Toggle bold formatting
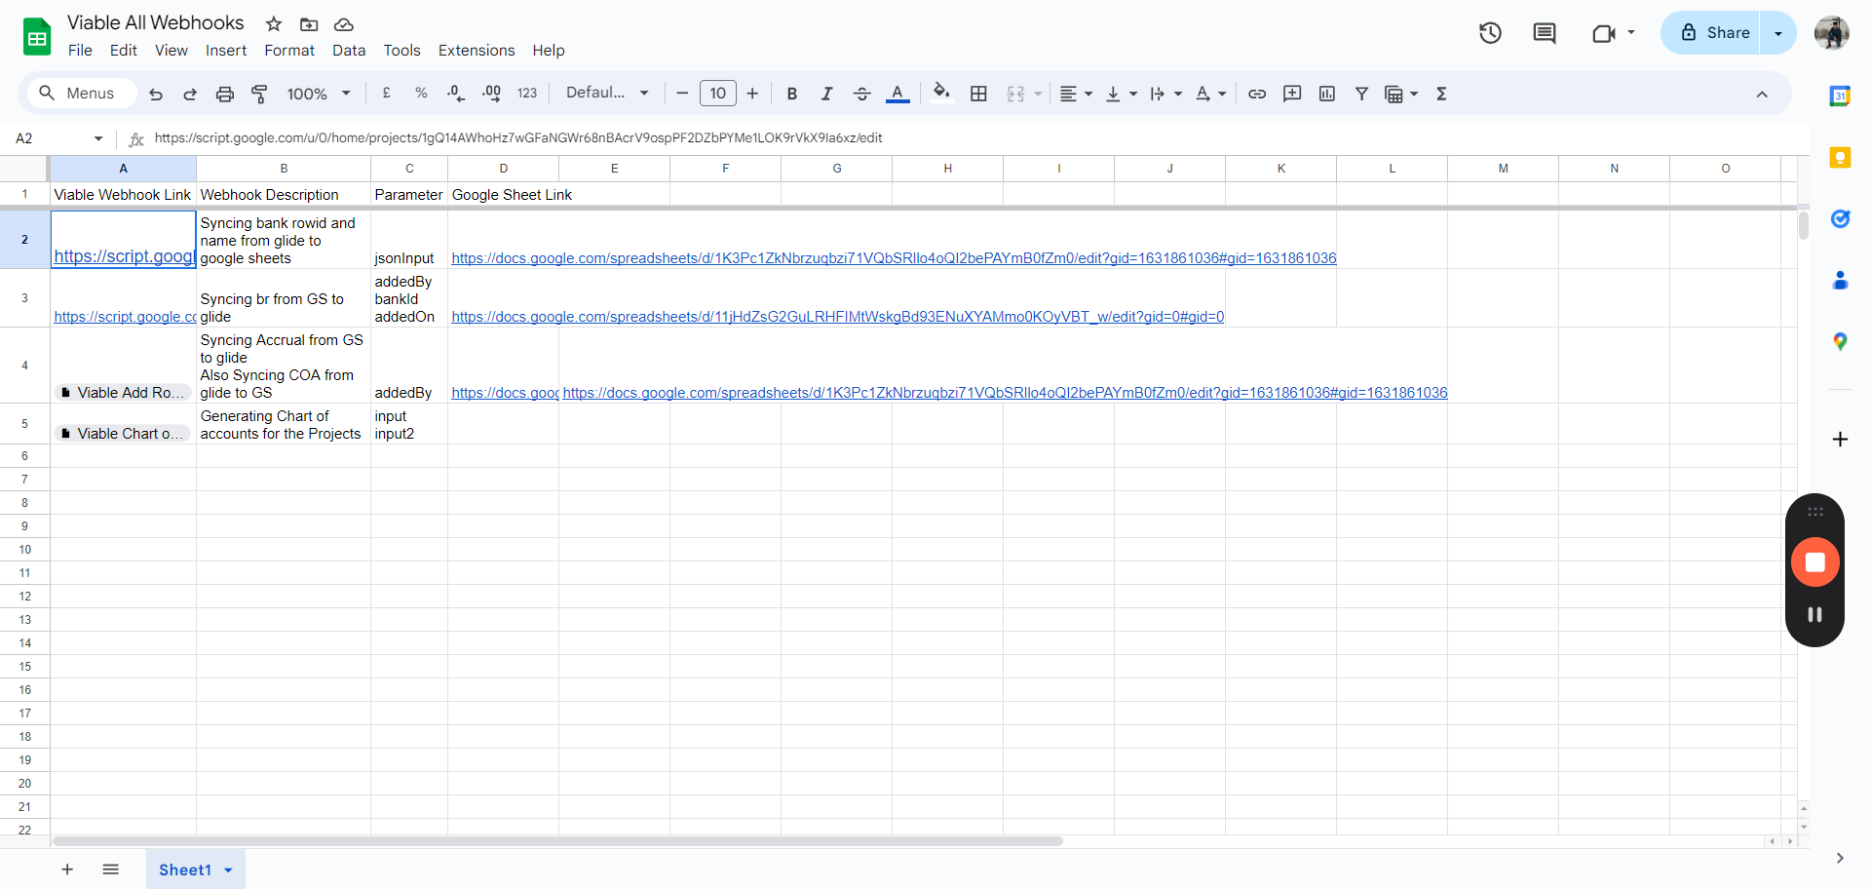Image resolution: width=1871 pixels, height=889 pixels. click(x=792, y=94)
